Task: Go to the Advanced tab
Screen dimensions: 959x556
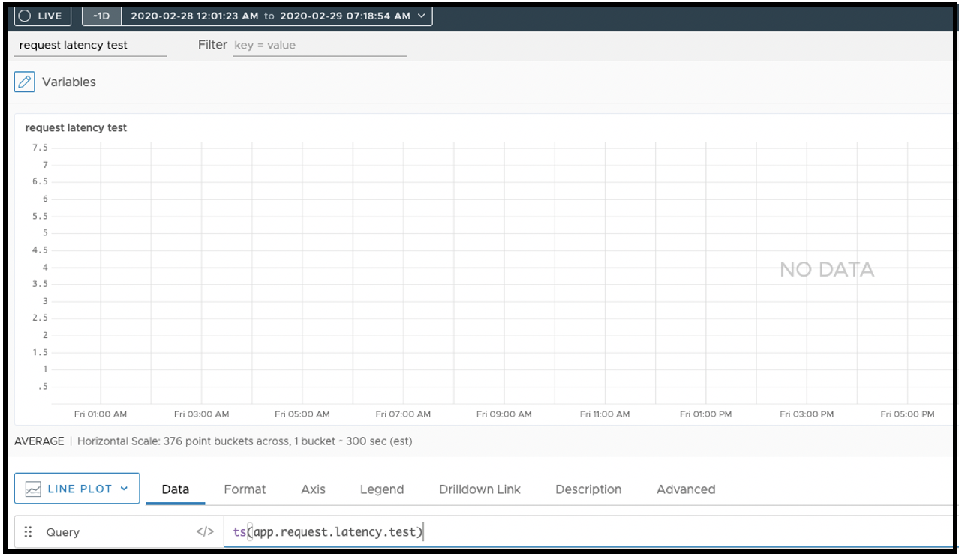Action: 685,489
